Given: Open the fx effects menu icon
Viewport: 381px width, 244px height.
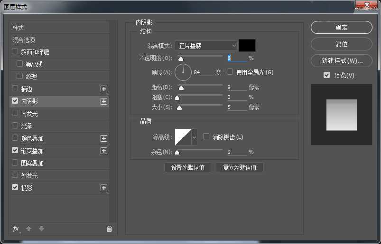Looking at the screenshot, I should [16, 229].
